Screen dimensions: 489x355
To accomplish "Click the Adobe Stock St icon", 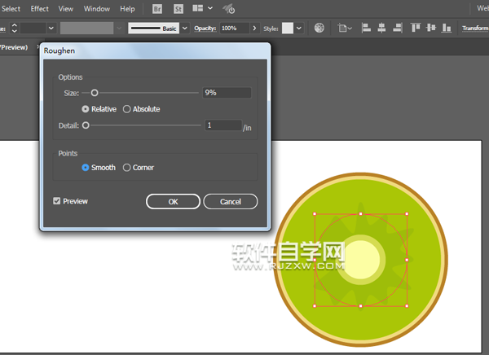I will point(177,8).
